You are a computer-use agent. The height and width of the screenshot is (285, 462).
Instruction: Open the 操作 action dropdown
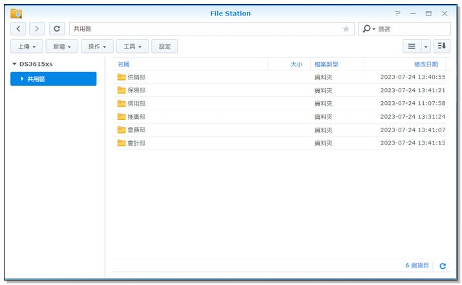97,46
